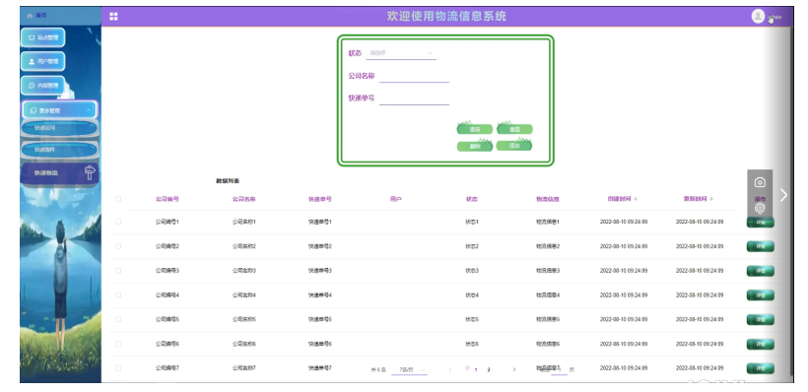This screenshot has height=392, width=808.
Task: Click the right-pointing arrow at screen edge
Action: click(783, 195)
